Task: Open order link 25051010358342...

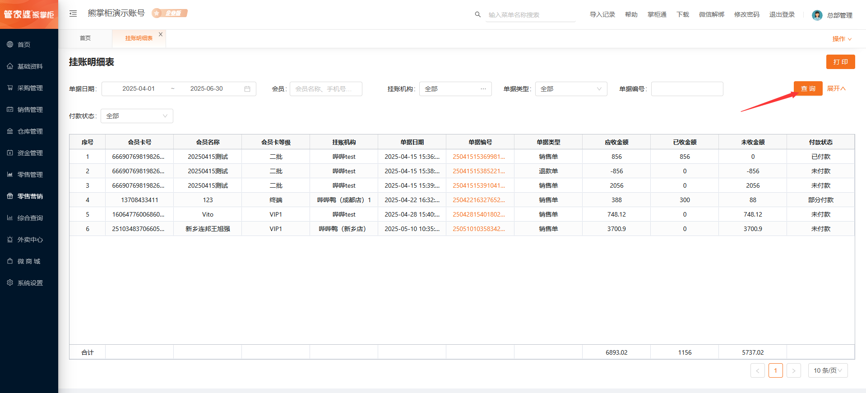Action: (x=479, y=229)
